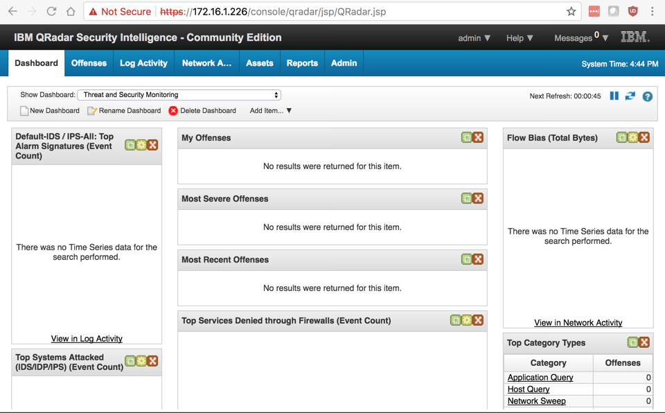The width and height of the screenshot is (665, 413).
Task: Bookmark this page with the star icon
Action: click(x=571, y=12)
